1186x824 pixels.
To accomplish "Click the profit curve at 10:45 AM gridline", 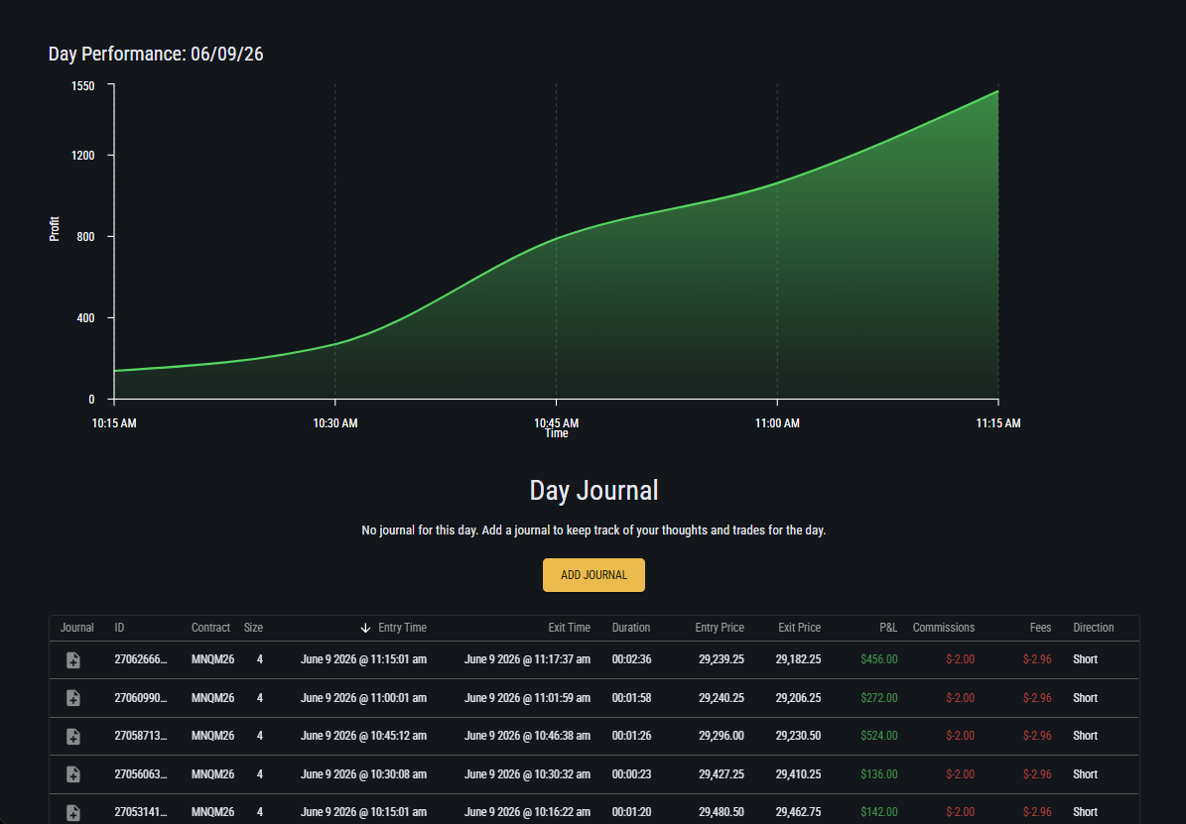I will point(556,239).
